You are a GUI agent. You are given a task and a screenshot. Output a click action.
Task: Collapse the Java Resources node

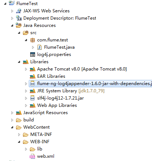[12, 25]
